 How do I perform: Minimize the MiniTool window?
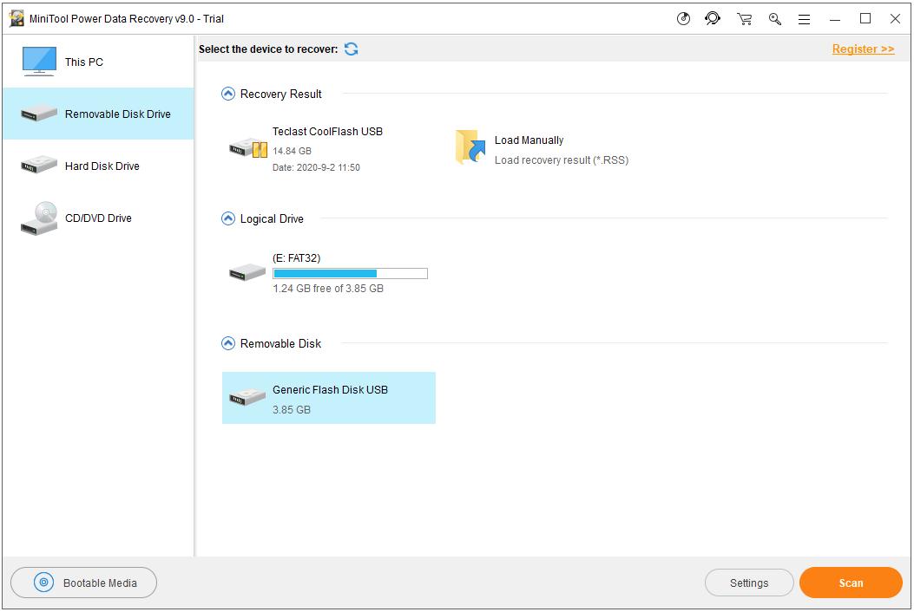(835, 19)
